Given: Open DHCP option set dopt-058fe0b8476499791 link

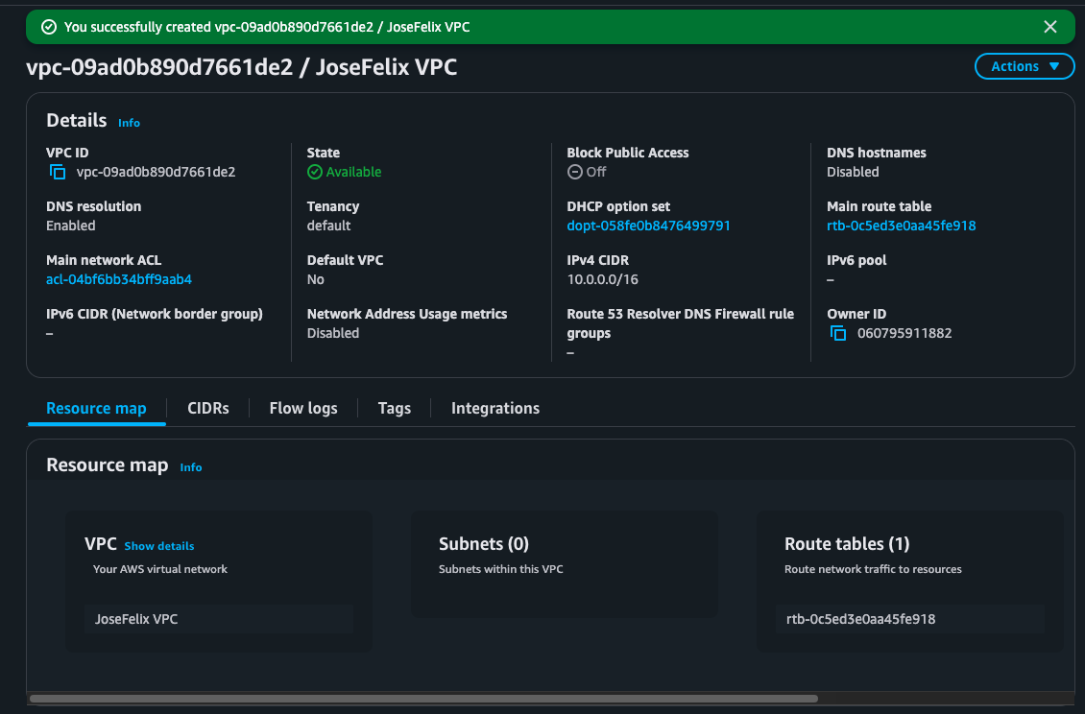Looking at the screenshot, I should point(648,226).
